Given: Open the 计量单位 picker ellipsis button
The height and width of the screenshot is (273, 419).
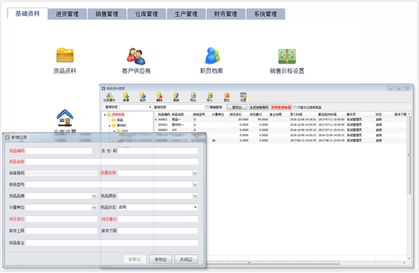Looking at the screenshot, I should coord(94,207).
